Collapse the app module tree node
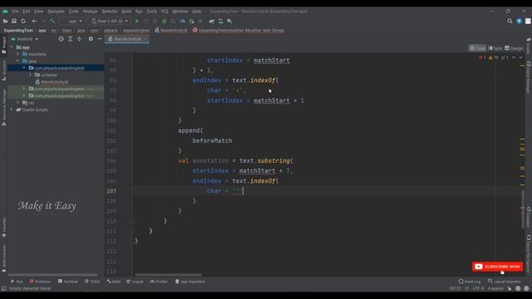532x299 pixels. (x=12, y=47)
